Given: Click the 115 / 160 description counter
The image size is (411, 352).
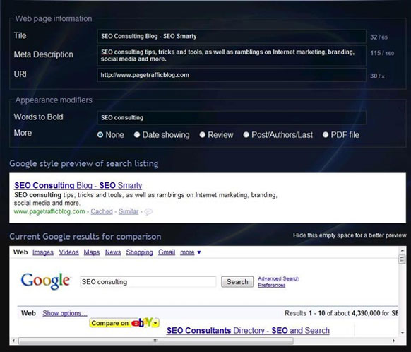Looking at the screenshot, I should click(x=382, y=53).
